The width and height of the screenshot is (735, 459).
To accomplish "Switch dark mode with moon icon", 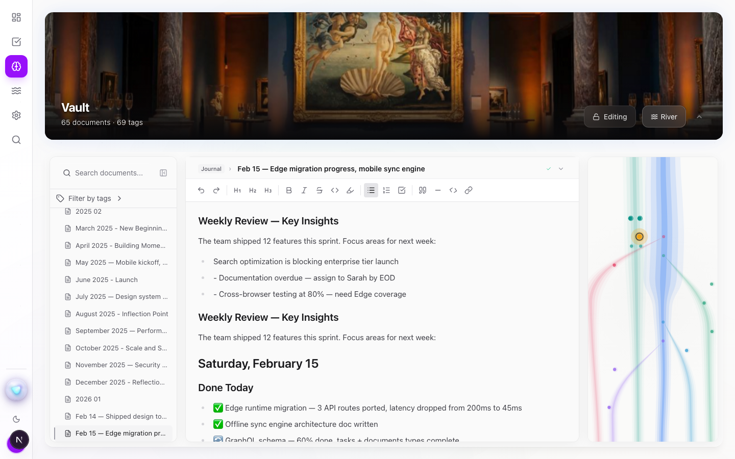I will tap(16, 419).
